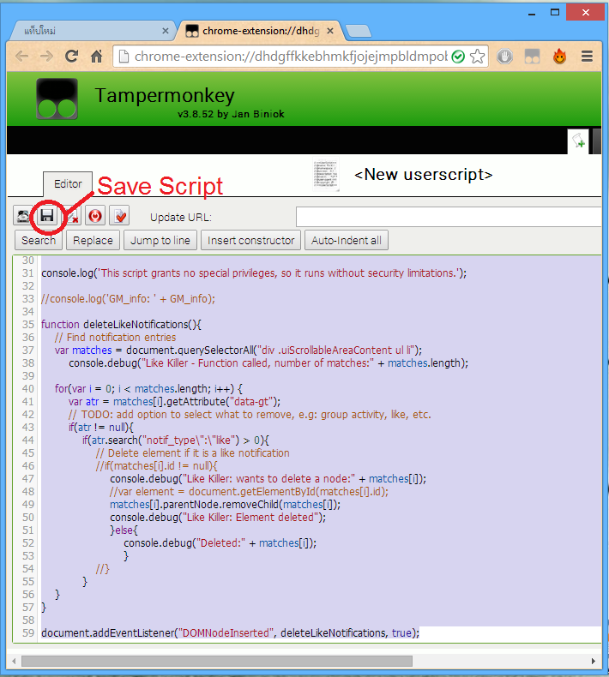609x677 pixels.
Task: Click the save to disk drive icon
Action: coord(22,215)
